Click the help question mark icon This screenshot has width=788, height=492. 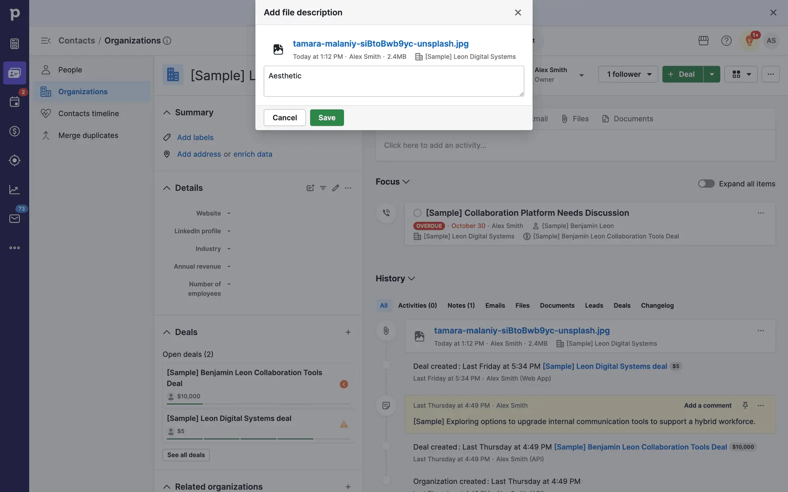pos(726,41)
